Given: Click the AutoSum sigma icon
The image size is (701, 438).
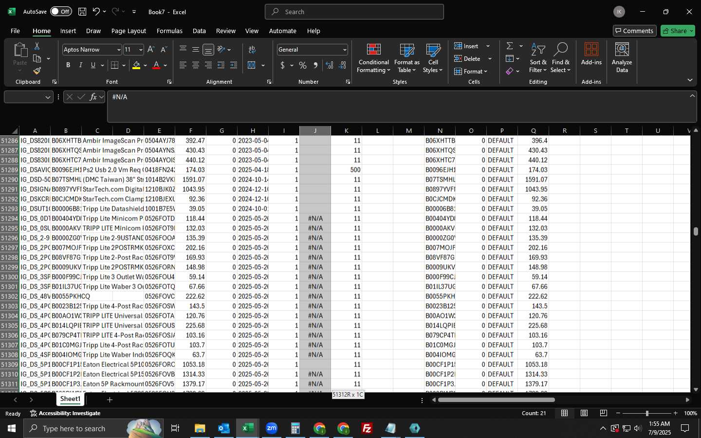Looking at the screenshot, I should click(510, 46).
